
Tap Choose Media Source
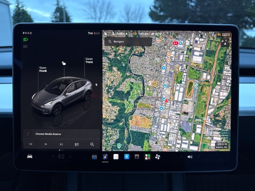(x=48, y=134)
